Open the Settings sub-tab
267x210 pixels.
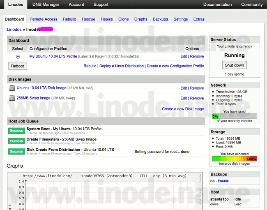(180, 19)
